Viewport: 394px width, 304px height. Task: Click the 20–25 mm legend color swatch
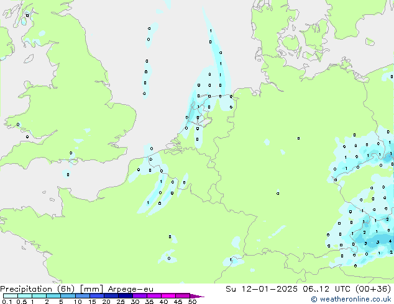111,296
